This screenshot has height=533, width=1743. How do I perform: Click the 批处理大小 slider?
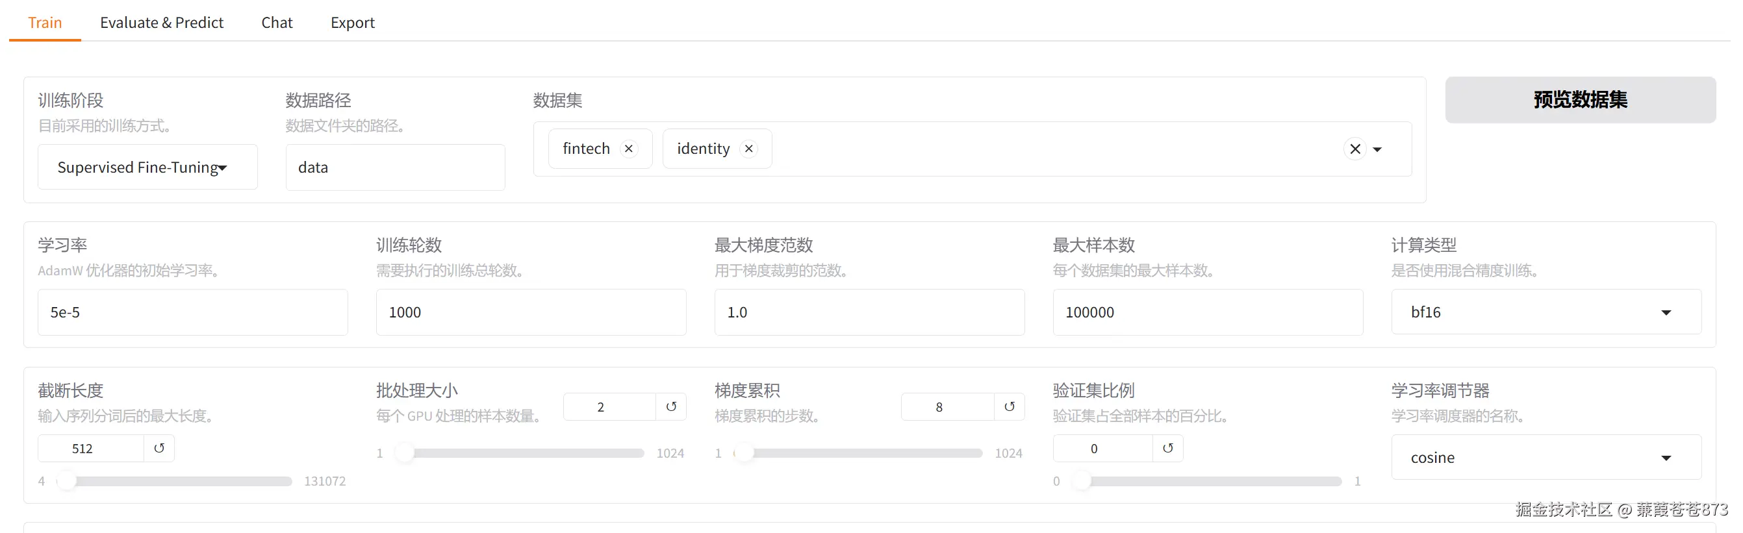click(519, 453)
